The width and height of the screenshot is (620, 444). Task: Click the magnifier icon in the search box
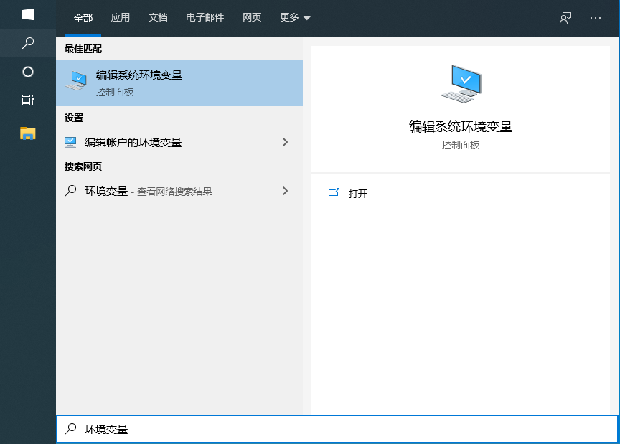(x=70, y=429)
